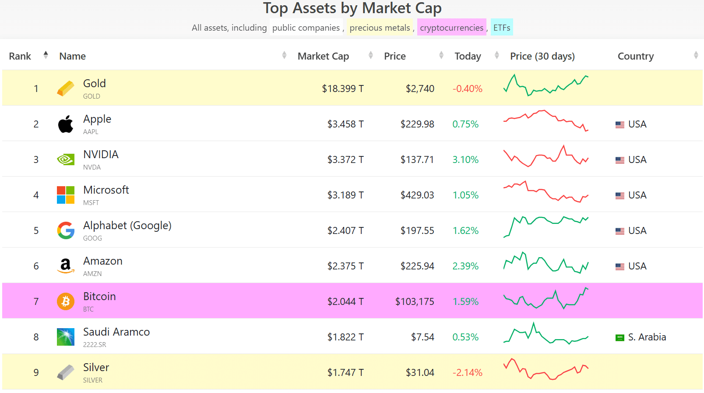Click Apple market cap $3.458 T
The height and width of the screenshot is (393, 704).
(345, 124)
